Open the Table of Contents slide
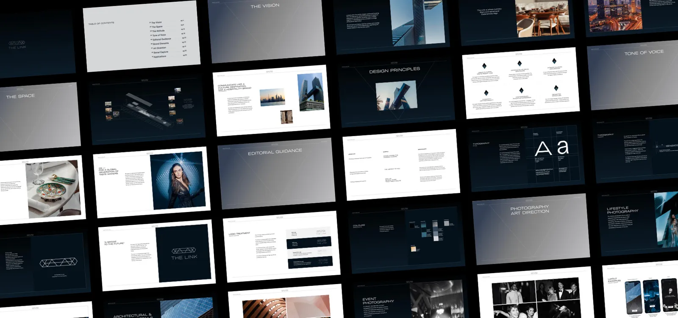This screenshot has height=318, width=678. click(x=142, y=36)
